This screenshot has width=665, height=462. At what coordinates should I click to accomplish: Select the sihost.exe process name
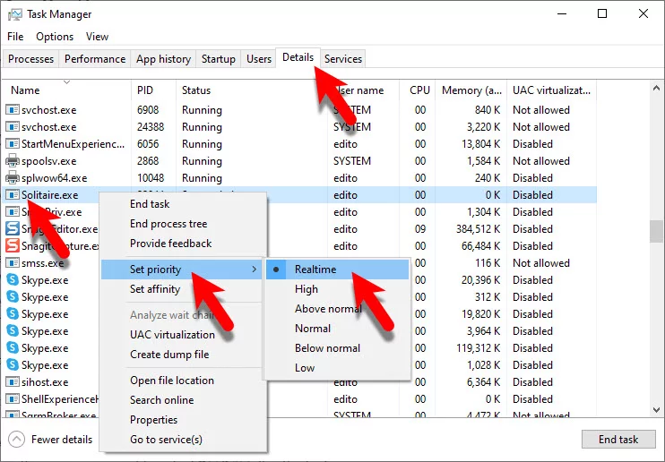tap(45, 382)
